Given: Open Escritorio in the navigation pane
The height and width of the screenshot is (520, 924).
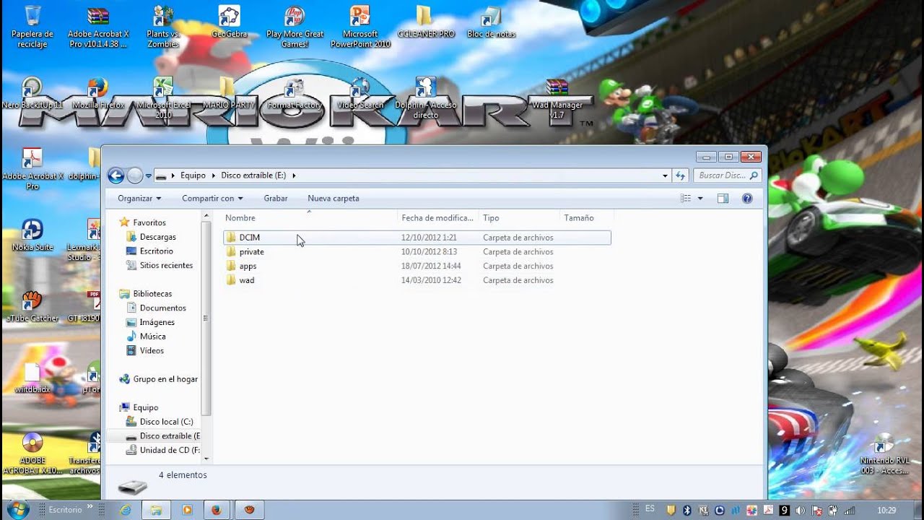Looking at the screenshot, I should tap(156, 251).
